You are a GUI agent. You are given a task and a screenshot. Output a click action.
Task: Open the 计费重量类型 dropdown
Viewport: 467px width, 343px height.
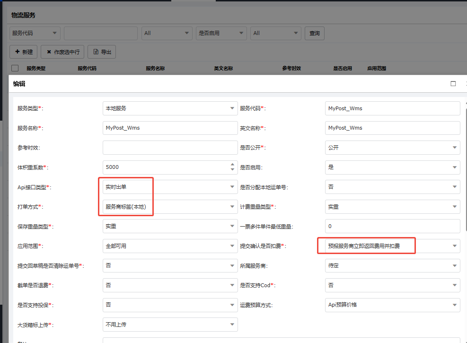click(x=393, y=207)
